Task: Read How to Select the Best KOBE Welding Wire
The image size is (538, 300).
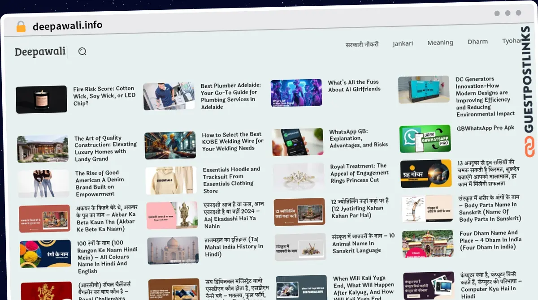Action: [233, 141]
